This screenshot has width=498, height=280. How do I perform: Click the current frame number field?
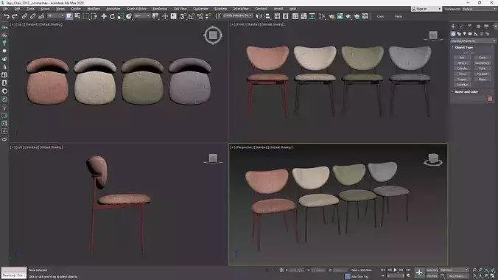[396, 276]
